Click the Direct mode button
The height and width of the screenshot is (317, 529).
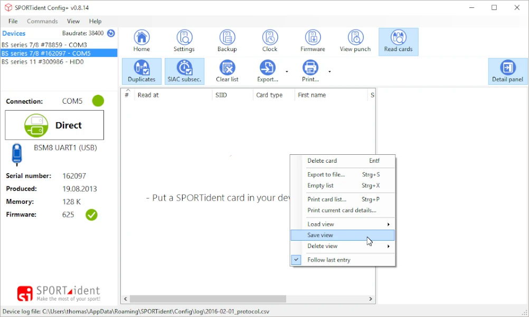54,125
